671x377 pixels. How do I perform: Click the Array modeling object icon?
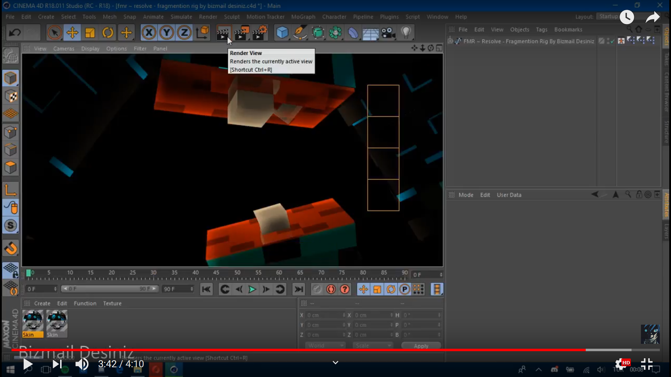coord(335,33)
